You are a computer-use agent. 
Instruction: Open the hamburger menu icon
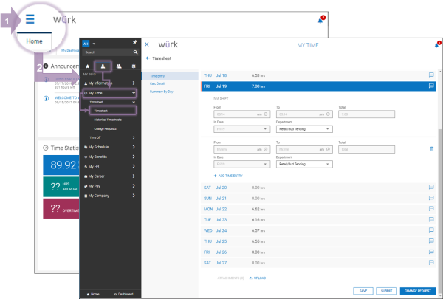[30, 19]
